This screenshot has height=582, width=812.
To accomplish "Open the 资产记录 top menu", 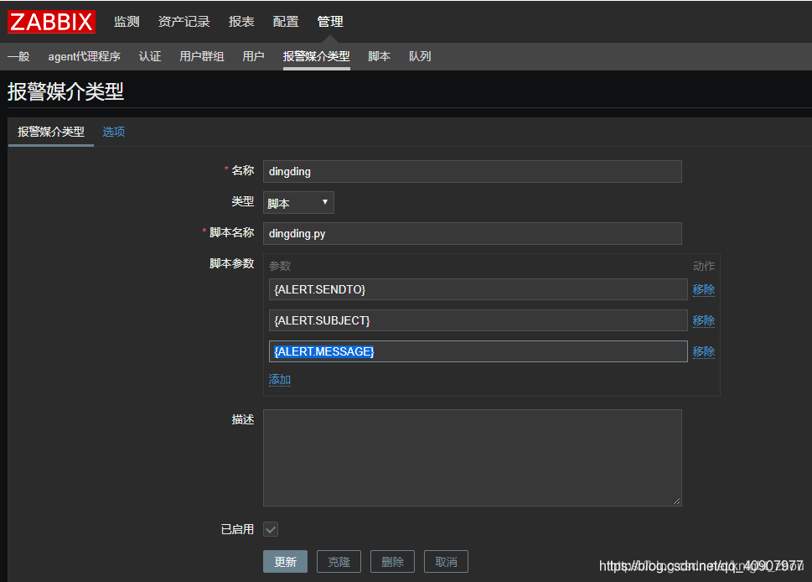I will pyautogui.click(x=184, y=22).
